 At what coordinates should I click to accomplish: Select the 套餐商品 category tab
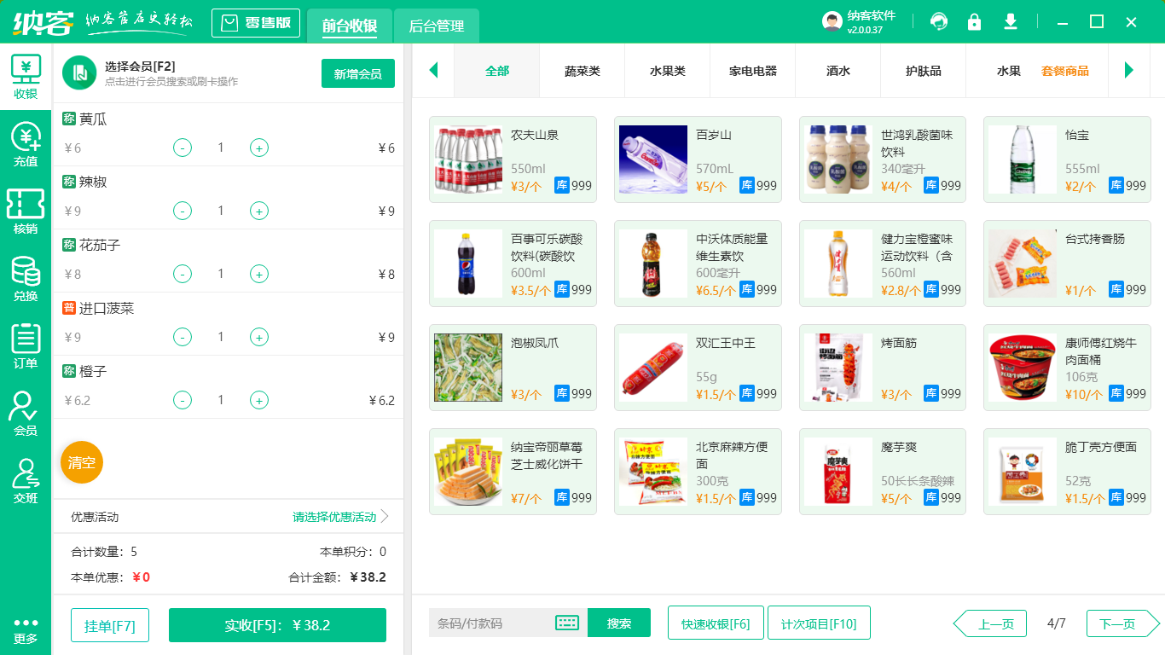click(x=1065, y=71)
